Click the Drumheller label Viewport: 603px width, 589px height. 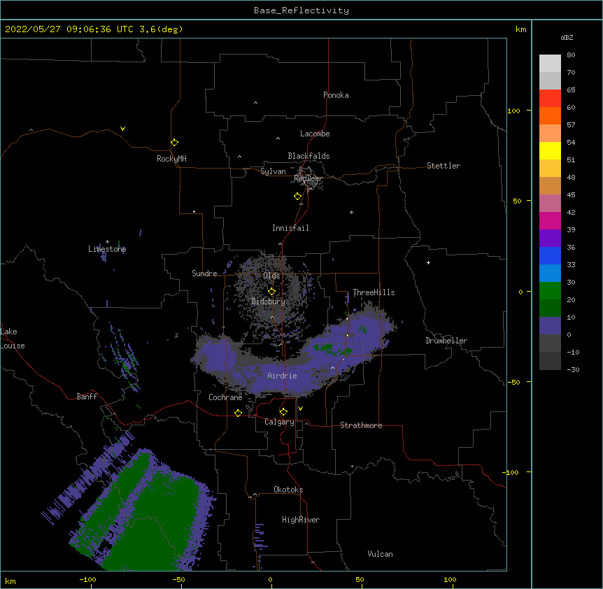click(x=446, y=341)
